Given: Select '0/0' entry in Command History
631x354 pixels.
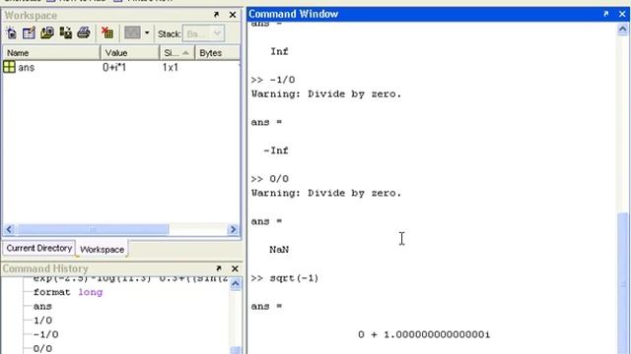Looking at the screenshot, I should click(42, 348).
